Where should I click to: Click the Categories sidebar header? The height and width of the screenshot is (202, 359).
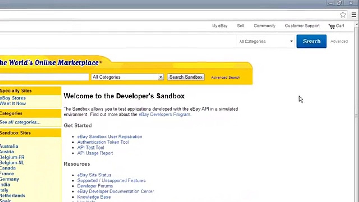30,113
